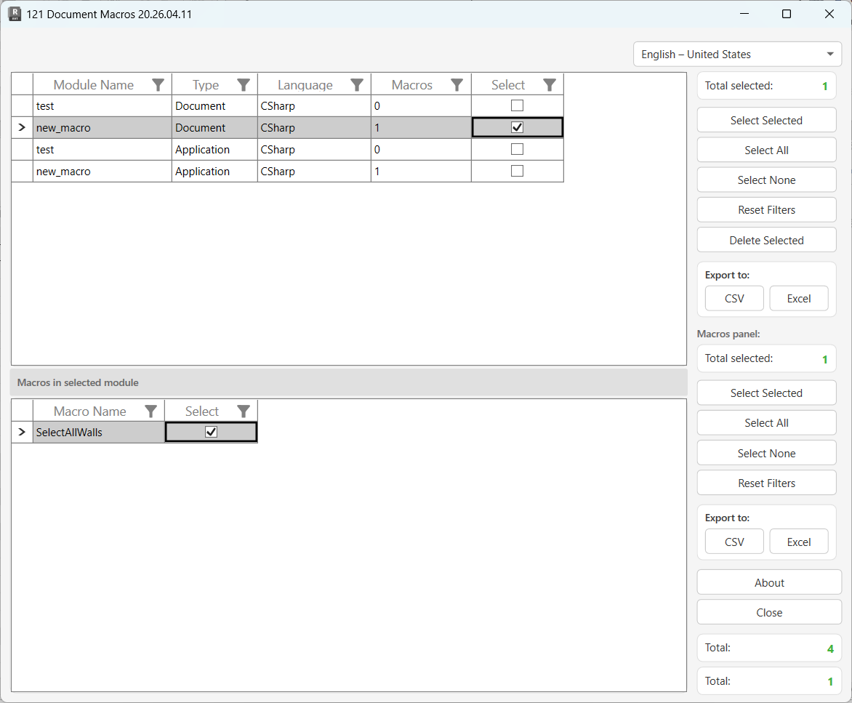852x703 pixels.
Task: Open the Macro Name column filter
Action: (x=150, y=411)
